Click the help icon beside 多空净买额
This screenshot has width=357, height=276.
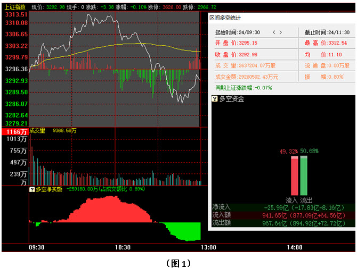(x=31, y=189)
